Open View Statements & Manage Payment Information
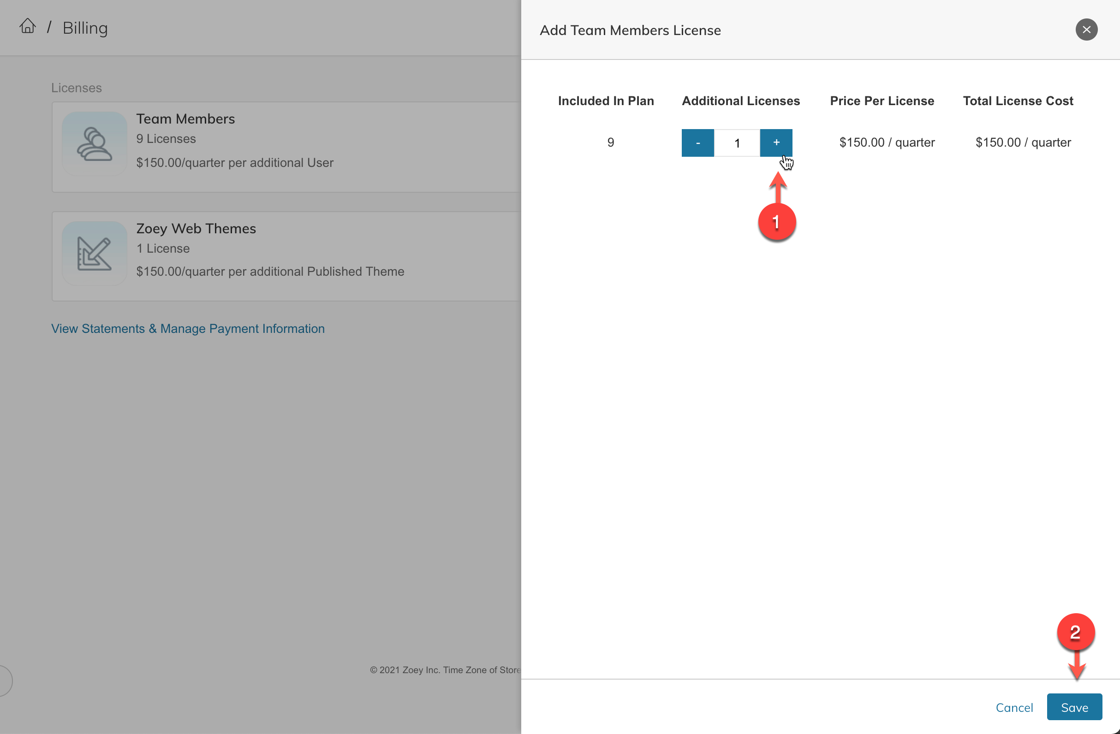This screenshot has height=734, width=1120. 188,328
